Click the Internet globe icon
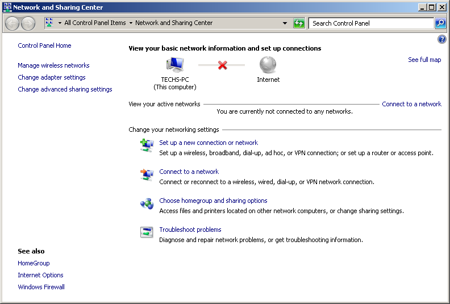Image resolution: width=450 pixels, height=304 pixels. [x=268, y=65]
